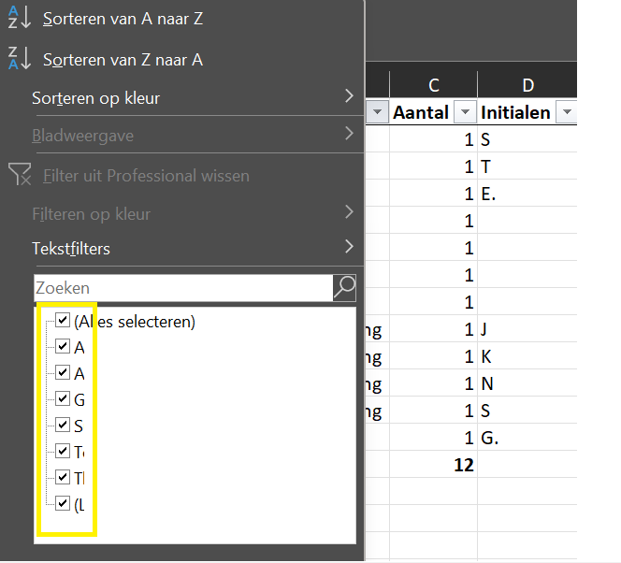The image size is (621, 563).
Task: Expand the Tekstfilters submenu arrow
Action: 349,248
